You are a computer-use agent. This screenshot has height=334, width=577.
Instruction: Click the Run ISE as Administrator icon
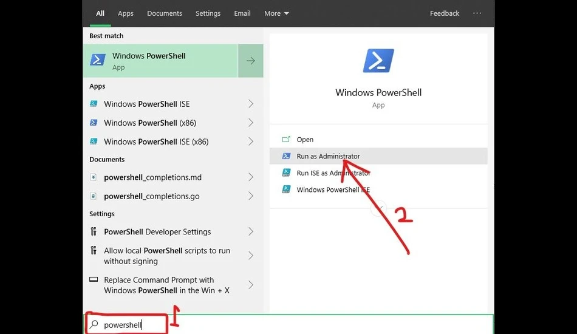(x=286, y=172)
